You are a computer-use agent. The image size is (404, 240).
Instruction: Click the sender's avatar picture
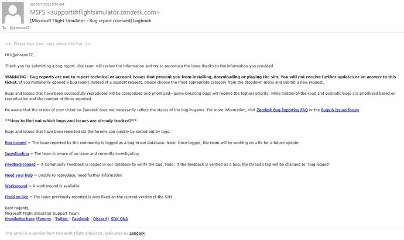pos(13,12)
